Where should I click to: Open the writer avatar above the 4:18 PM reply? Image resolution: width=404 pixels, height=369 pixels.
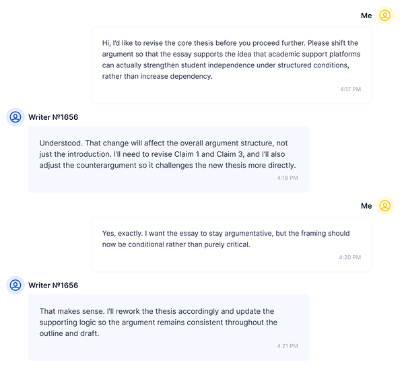15,117
